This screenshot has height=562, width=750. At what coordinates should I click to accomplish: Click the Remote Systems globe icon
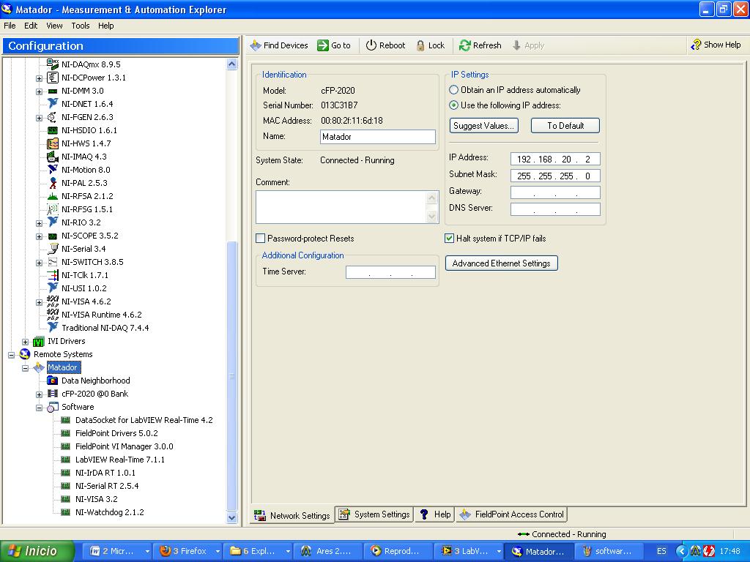(25, 354)
